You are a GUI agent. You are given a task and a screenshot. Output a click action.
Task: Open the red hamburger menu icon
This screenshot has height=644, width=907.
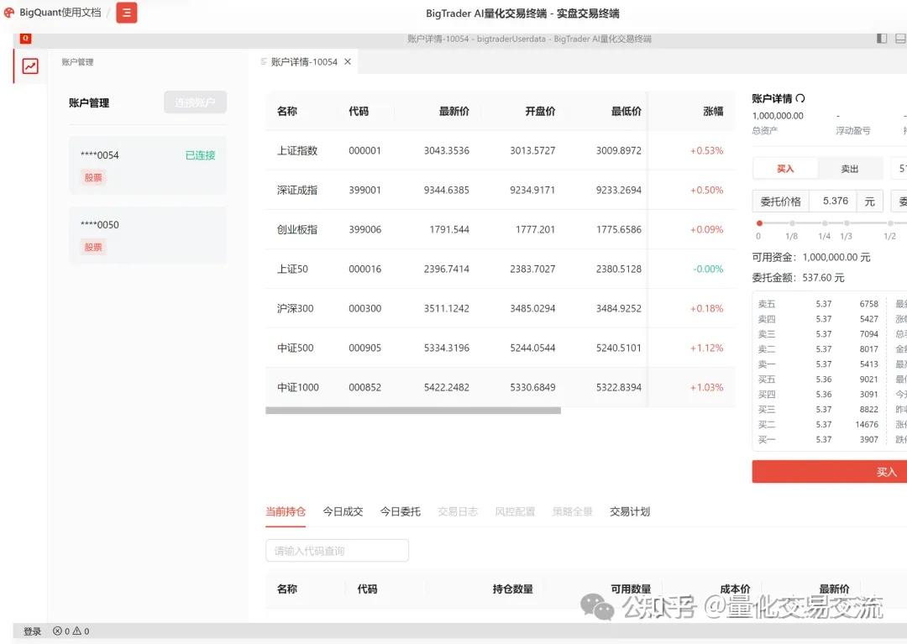click(x=126, y=13)
